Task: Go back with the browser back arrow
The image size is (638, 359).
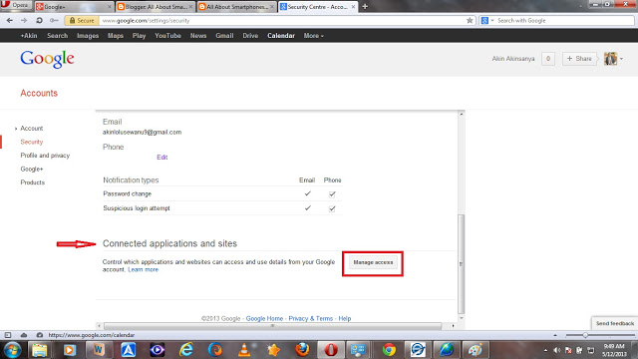Action: (9, 20)
